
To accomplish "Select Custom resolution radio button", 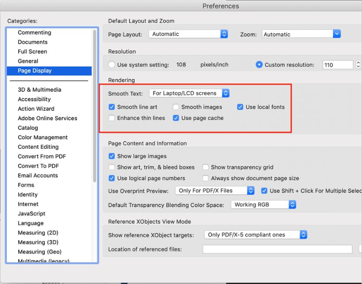I will (x=259, y=65).
